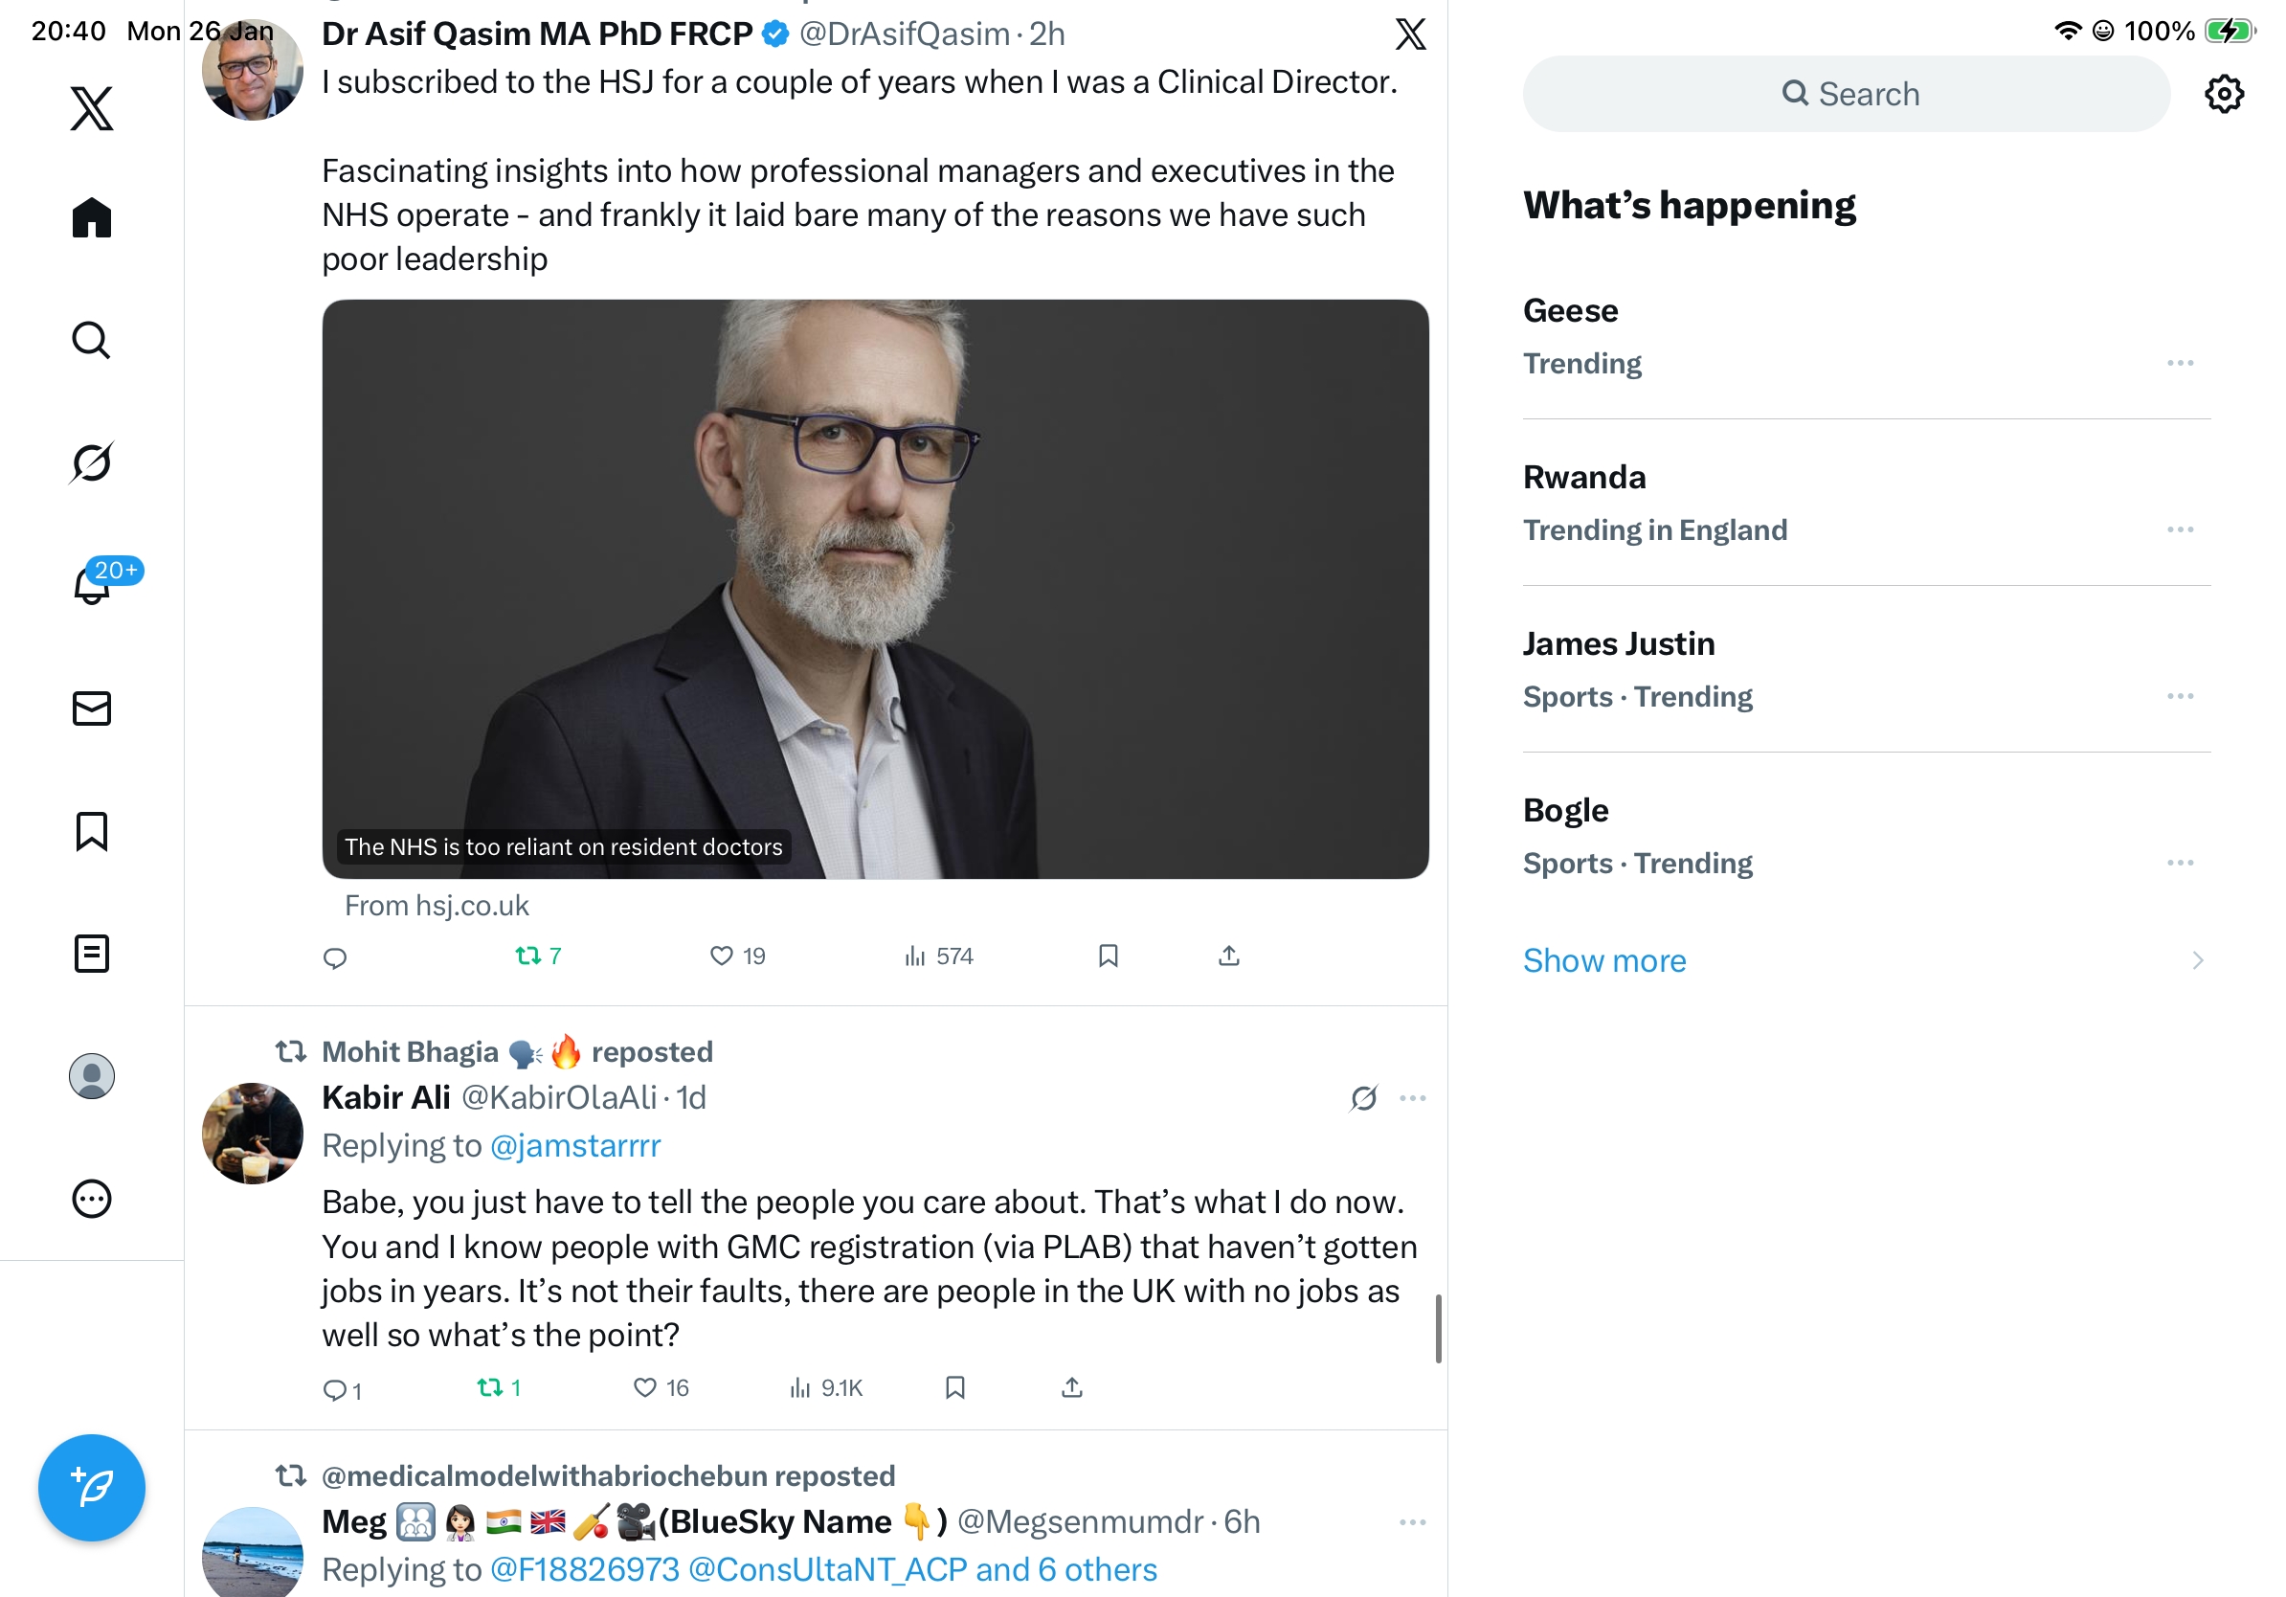The image size is (2286, 1597).
Task: Bookmark the Kabir Ali reply post
Action: coord(954,1387)
